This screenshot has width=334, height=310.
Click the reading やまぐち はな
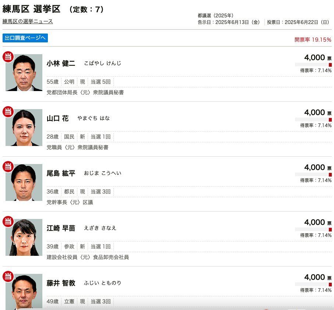94,118
